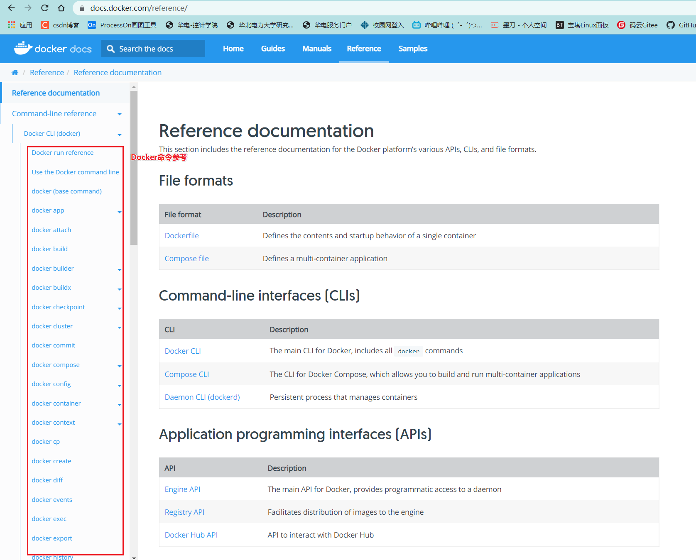Open the 华电-控计学院 bookmark
696x560 pixels.
pyautogui.click(x=191, y=25)
